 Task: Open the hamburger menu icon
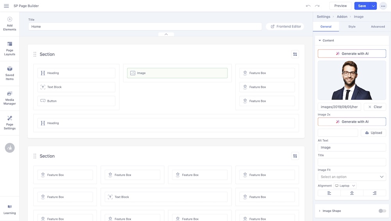coord(6,6)
